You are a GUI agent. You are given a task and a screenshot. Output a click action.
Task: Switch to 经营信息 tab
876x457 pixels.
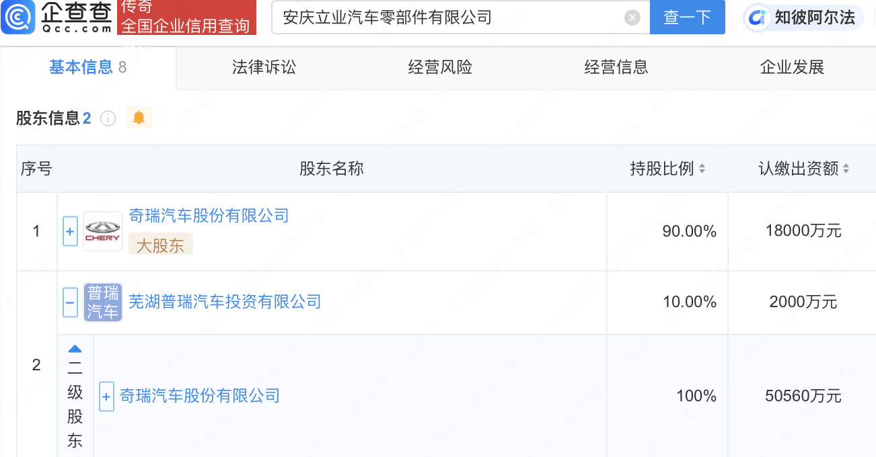coord(616,67)
